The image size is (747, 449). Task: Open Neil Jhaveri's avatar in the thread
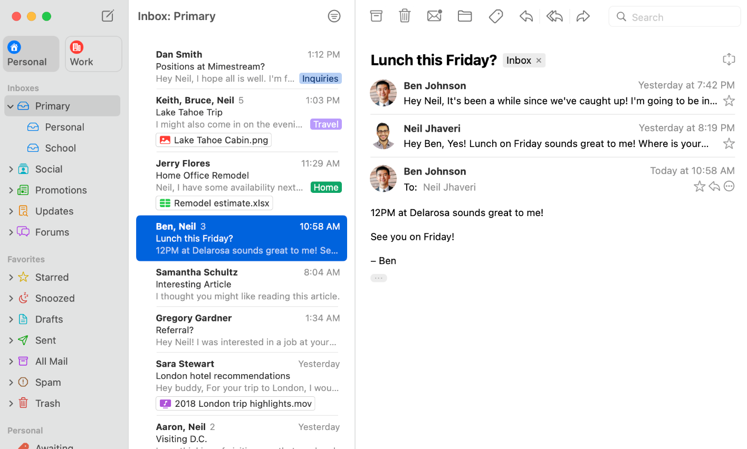(384, 135)
